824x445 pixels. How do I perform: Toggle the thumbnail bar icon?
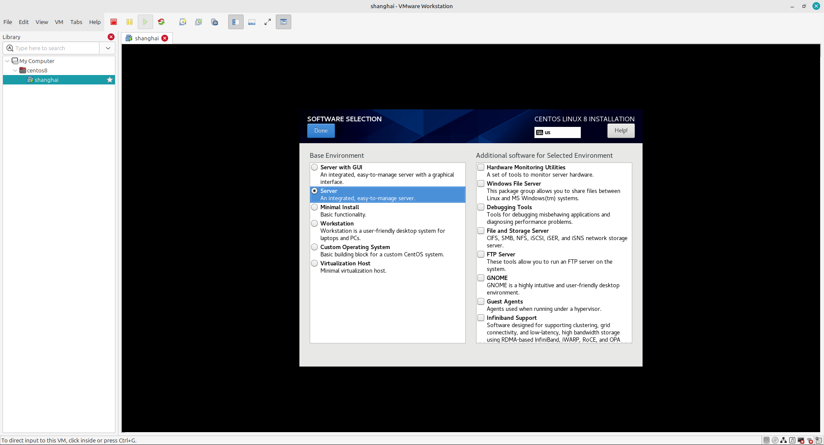pos(252,22)
